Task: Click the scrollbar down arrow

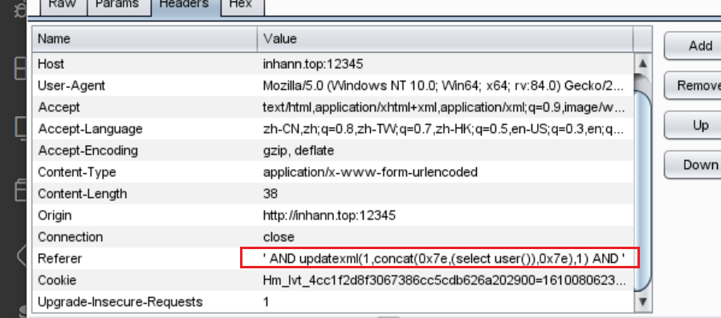Action: 642,301
